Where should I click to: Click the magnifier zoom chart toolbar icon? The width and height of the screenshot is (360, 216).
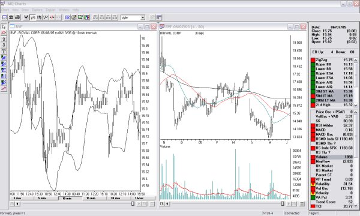coord(80,17)
